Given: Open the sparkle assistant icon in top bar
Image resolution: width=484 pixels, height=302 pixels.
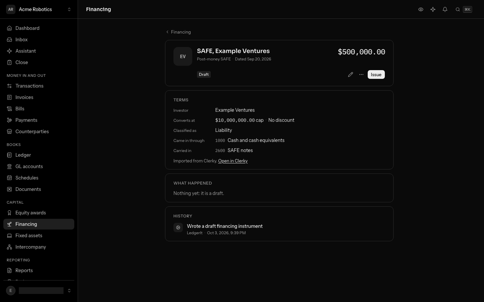Looking at the screenshot, I should click(x=433, y=9).
